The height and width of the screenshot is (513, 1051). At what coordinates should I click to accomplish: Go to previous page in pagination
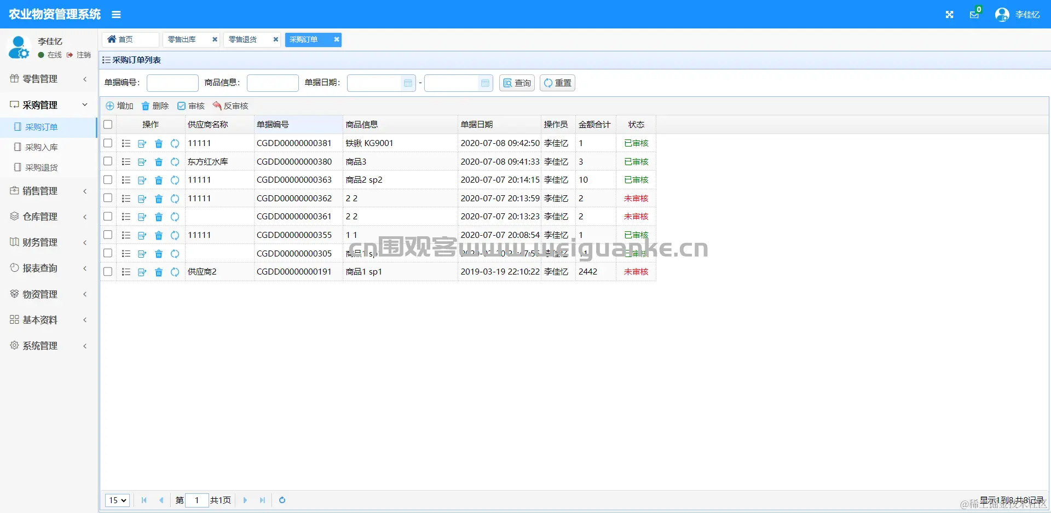coord(161,500)
